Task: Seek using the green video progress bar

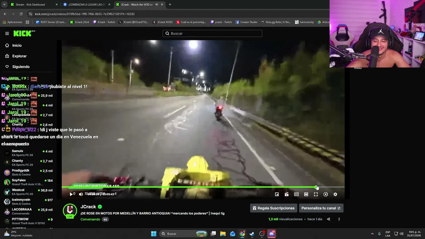Action: (x=203, y=187)
